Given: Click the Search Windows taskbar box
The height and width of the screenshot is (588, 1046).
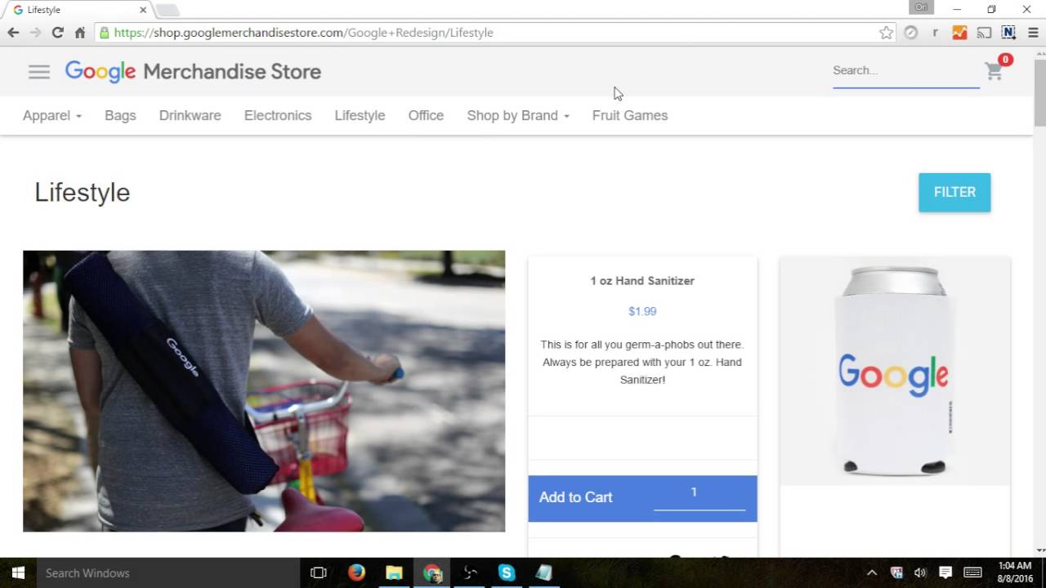Looking at the screenshot, I should tap(168, 572).
